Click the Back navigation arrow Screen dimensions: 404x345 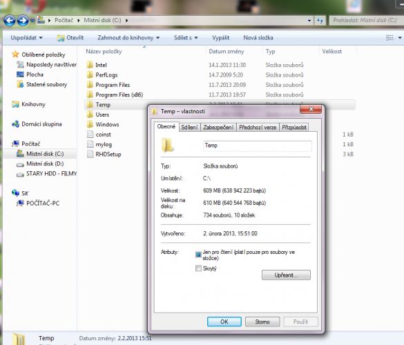(x=10, y=21)
